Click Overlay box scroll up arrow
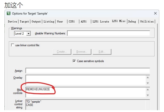The width and height of the screenshot is (164, 112). pos(148,78)
